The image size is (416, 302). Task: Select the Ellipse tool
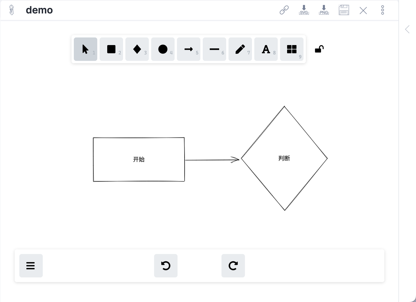[163, 49]
